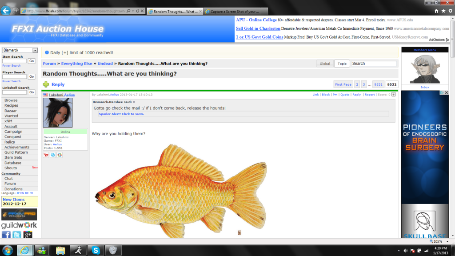Click the plus score button on the post
The image size is (455, 256).
(x=394, y=95)
